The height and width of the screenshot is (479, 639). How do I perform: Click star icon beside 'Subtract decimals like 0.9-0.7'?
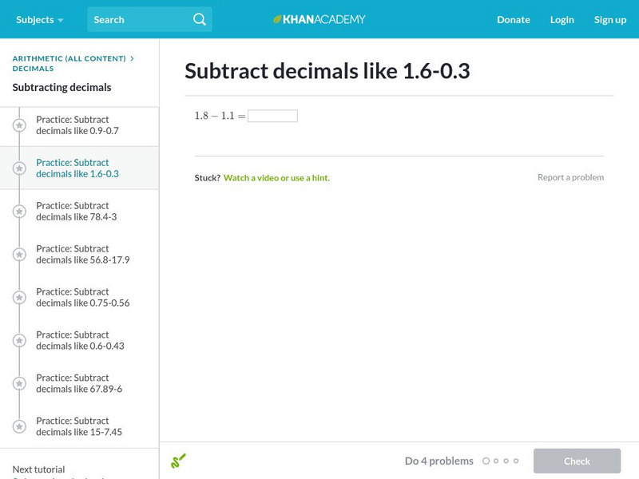[x=20, y=125]
